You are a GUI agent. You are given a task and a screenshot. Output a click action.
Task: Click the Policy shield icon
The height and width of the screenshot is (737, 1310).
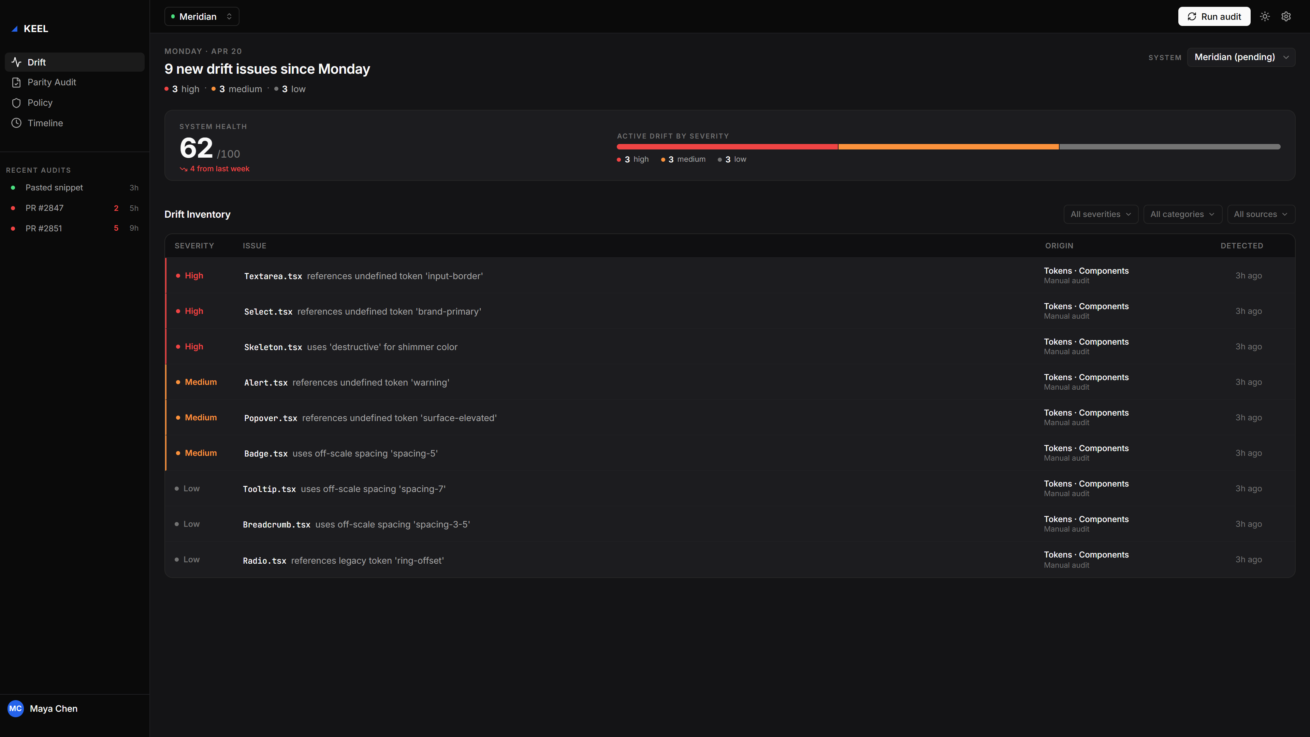(x=16, y=103)
